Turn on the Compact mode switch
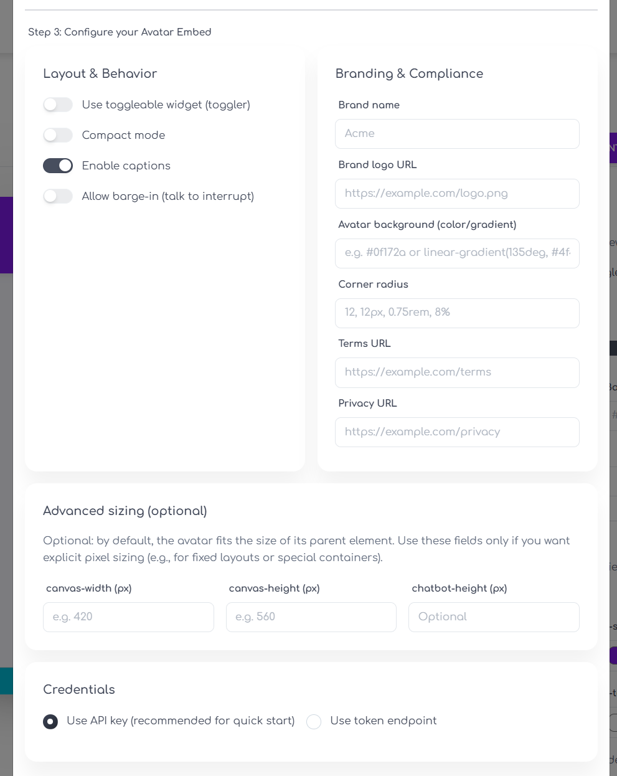617x776 pixels. [58, 135]
